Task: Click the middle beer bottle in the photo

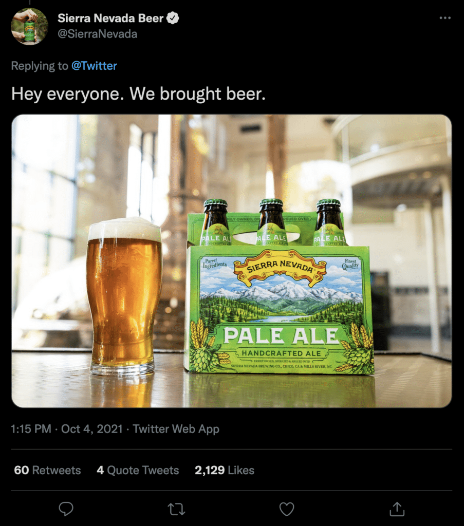Action: pyautogui.click(x=271, y=221)
